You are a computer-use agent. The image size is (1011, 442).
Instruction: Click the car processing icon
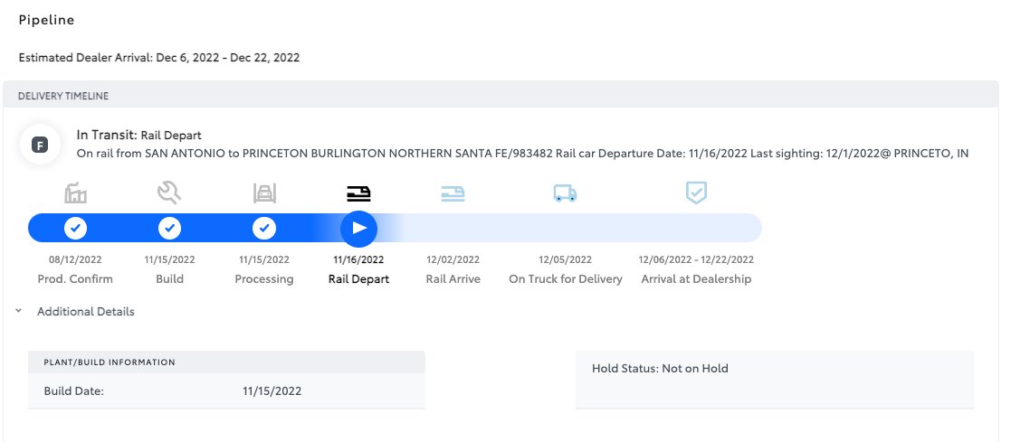264,193
